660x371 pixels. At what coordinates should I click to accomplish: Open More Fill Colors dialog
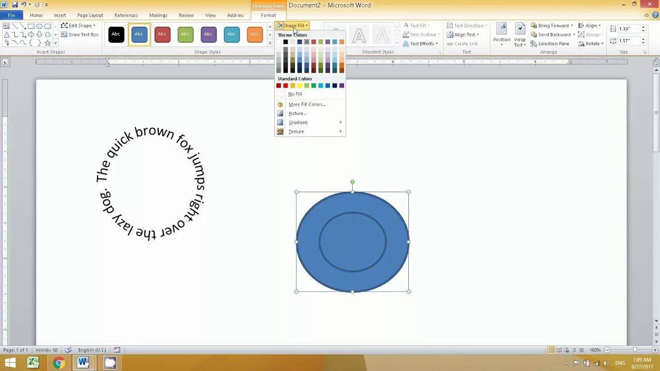tap(310, 104)
